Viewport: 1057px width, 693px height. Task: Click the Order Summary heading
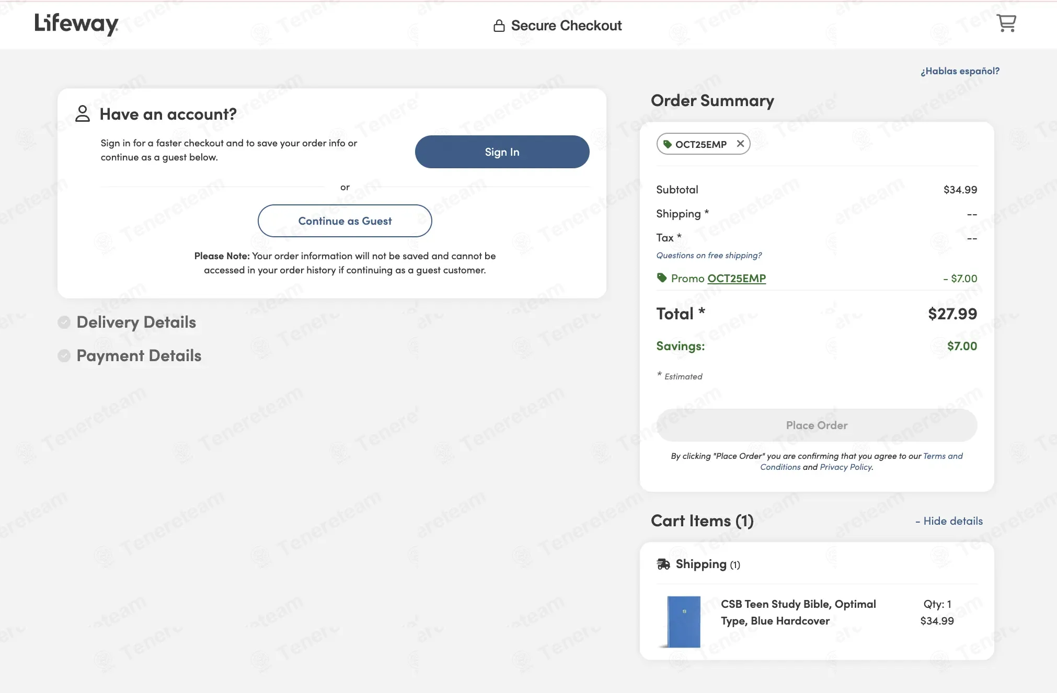713,100
